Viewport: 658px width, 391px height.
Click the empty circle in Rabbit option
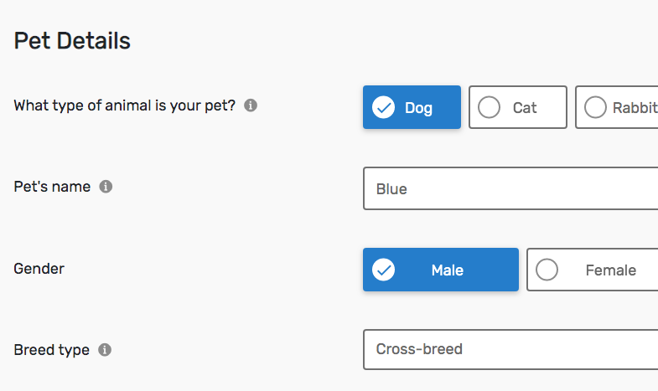[x=595, y=107]
